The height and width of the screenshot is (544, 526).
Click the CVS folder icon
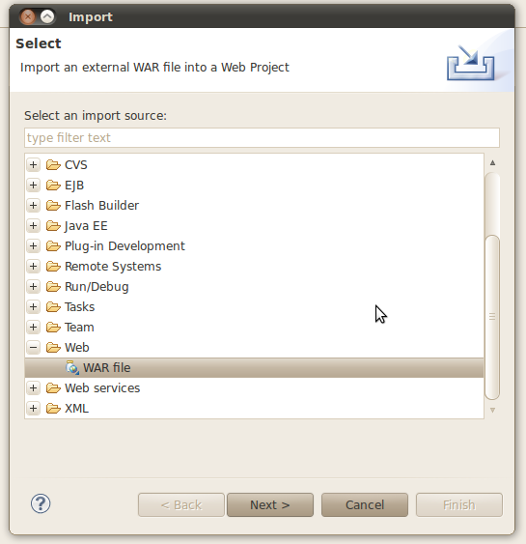pos(53,165)
